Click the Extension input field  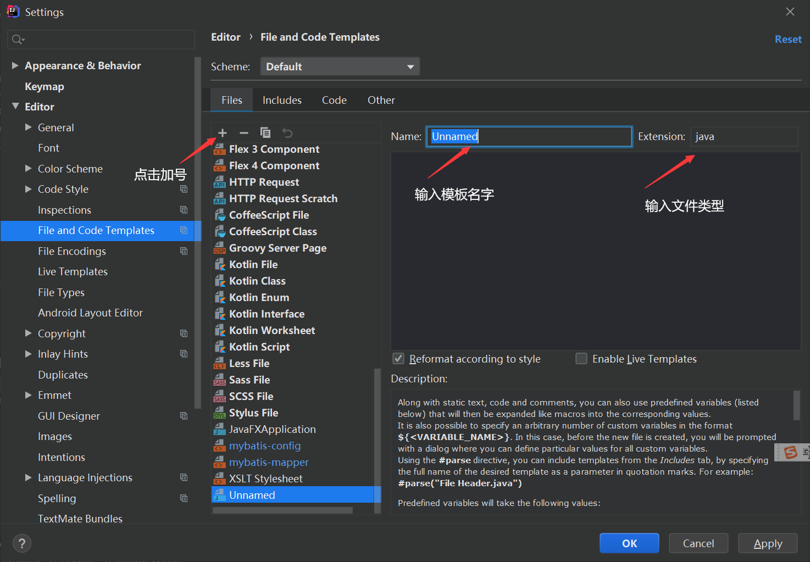click(x=744, y=136)
